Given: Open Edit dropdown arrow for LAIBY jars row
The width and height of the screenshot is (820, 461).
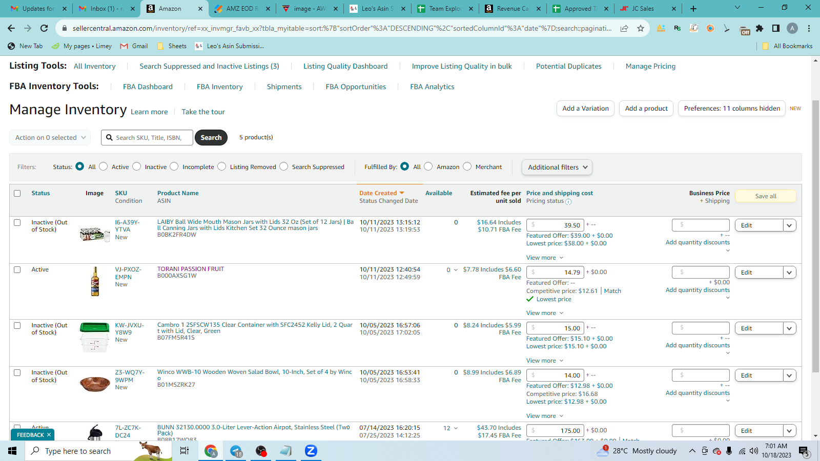Looking at the screenshot, I should click(790, 225).
